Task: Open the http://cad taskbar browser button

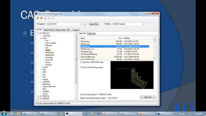Action: 49,114
